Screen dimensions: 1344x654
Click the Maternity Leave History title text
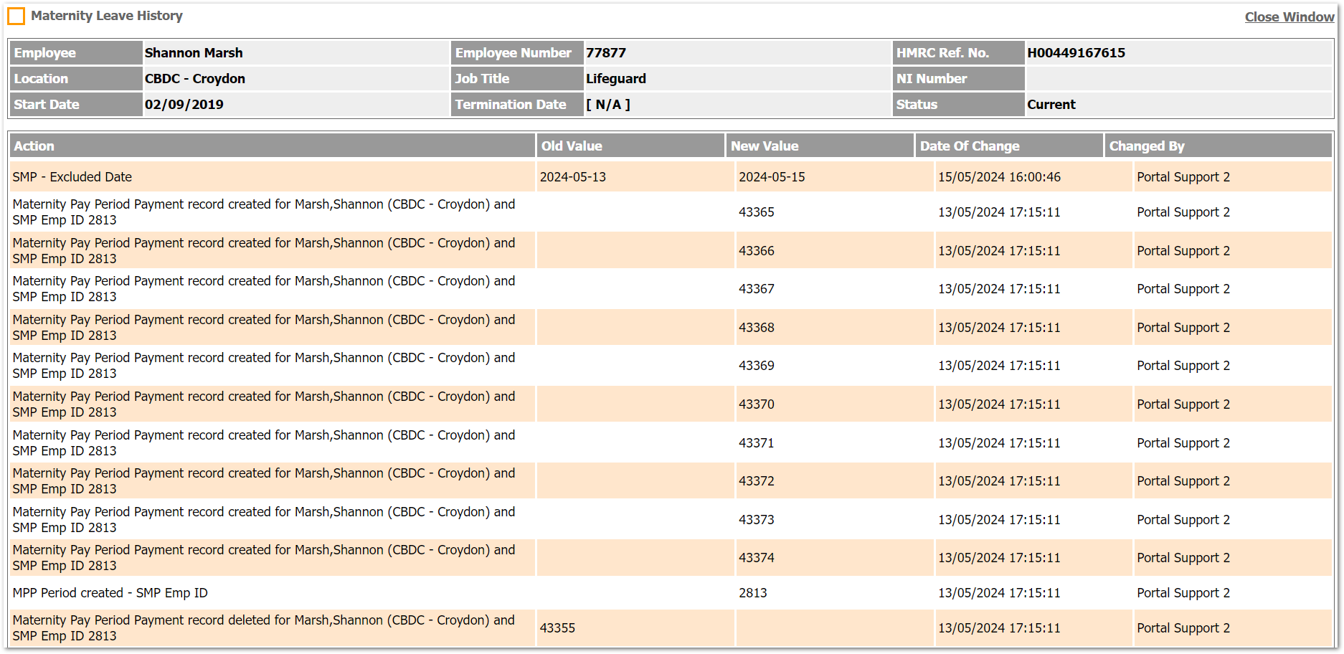tap(107, 16)
